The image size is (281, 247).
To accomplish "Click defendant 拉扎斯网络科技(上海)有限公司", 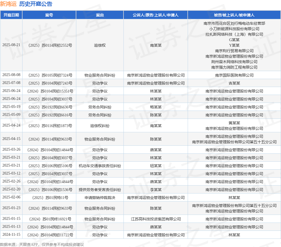I will tap(234, 34).
